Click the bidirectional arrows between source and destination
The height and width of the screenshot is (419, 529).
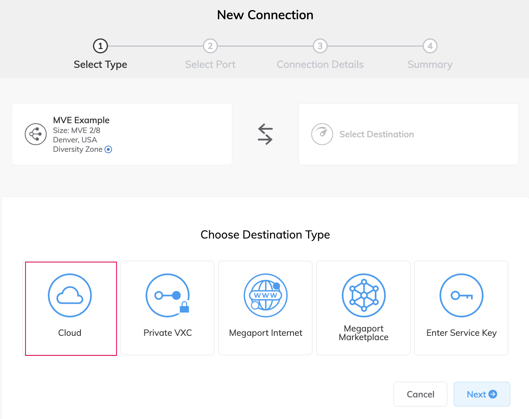(265, 134)
